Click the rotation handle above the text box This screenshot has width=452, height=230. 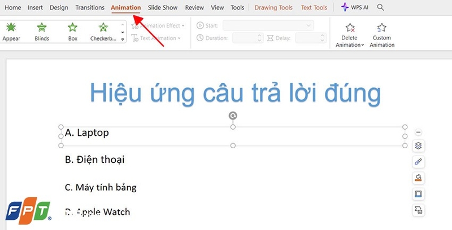(233, 116)
